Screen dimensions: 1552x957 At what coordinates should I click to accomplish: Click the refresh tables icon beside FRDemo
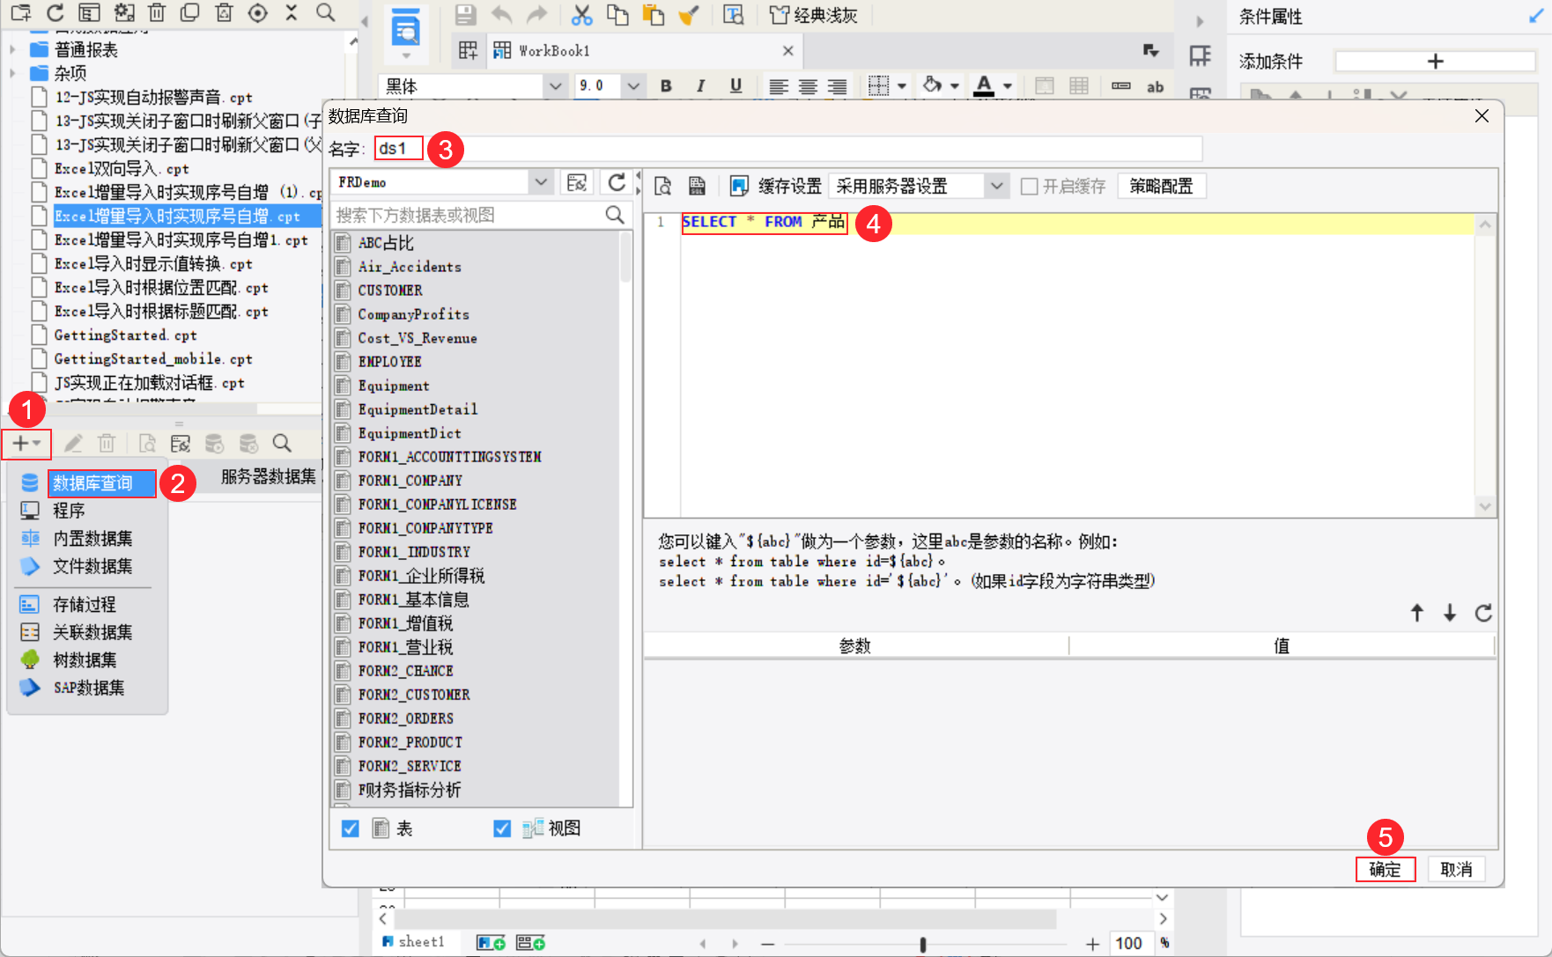617,182
